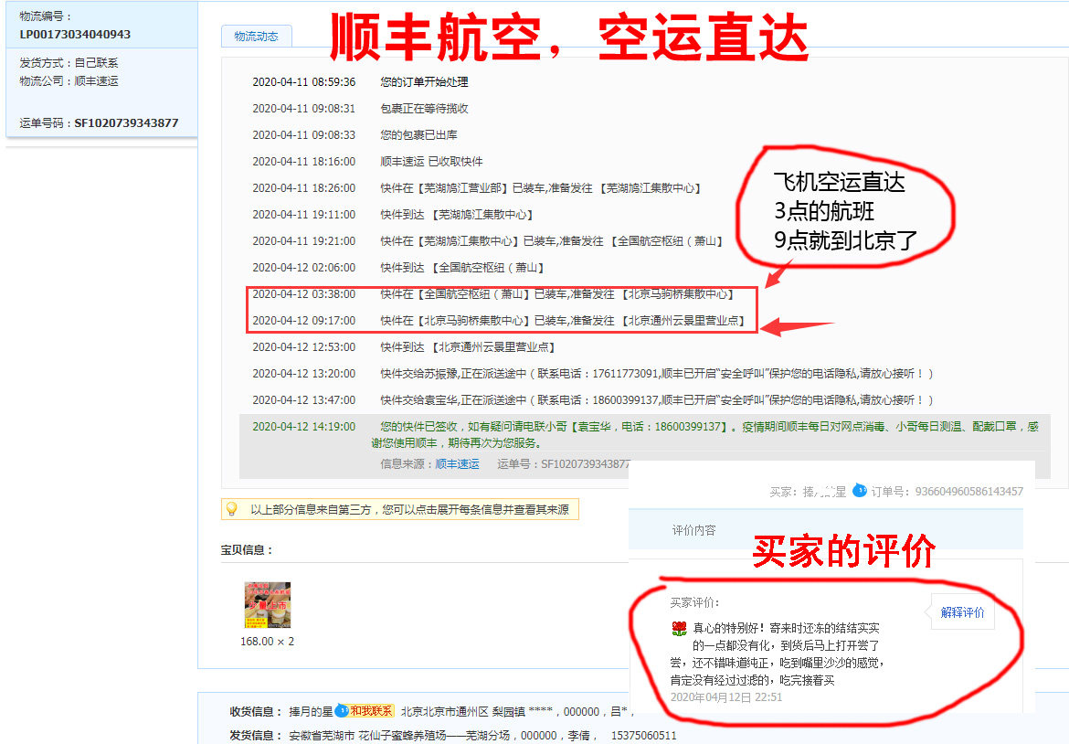The width and height of the screenshot is (1069, 744).
Task: Click the 包裹正在等待揽收 tracking entry
Action: point(424,109)
